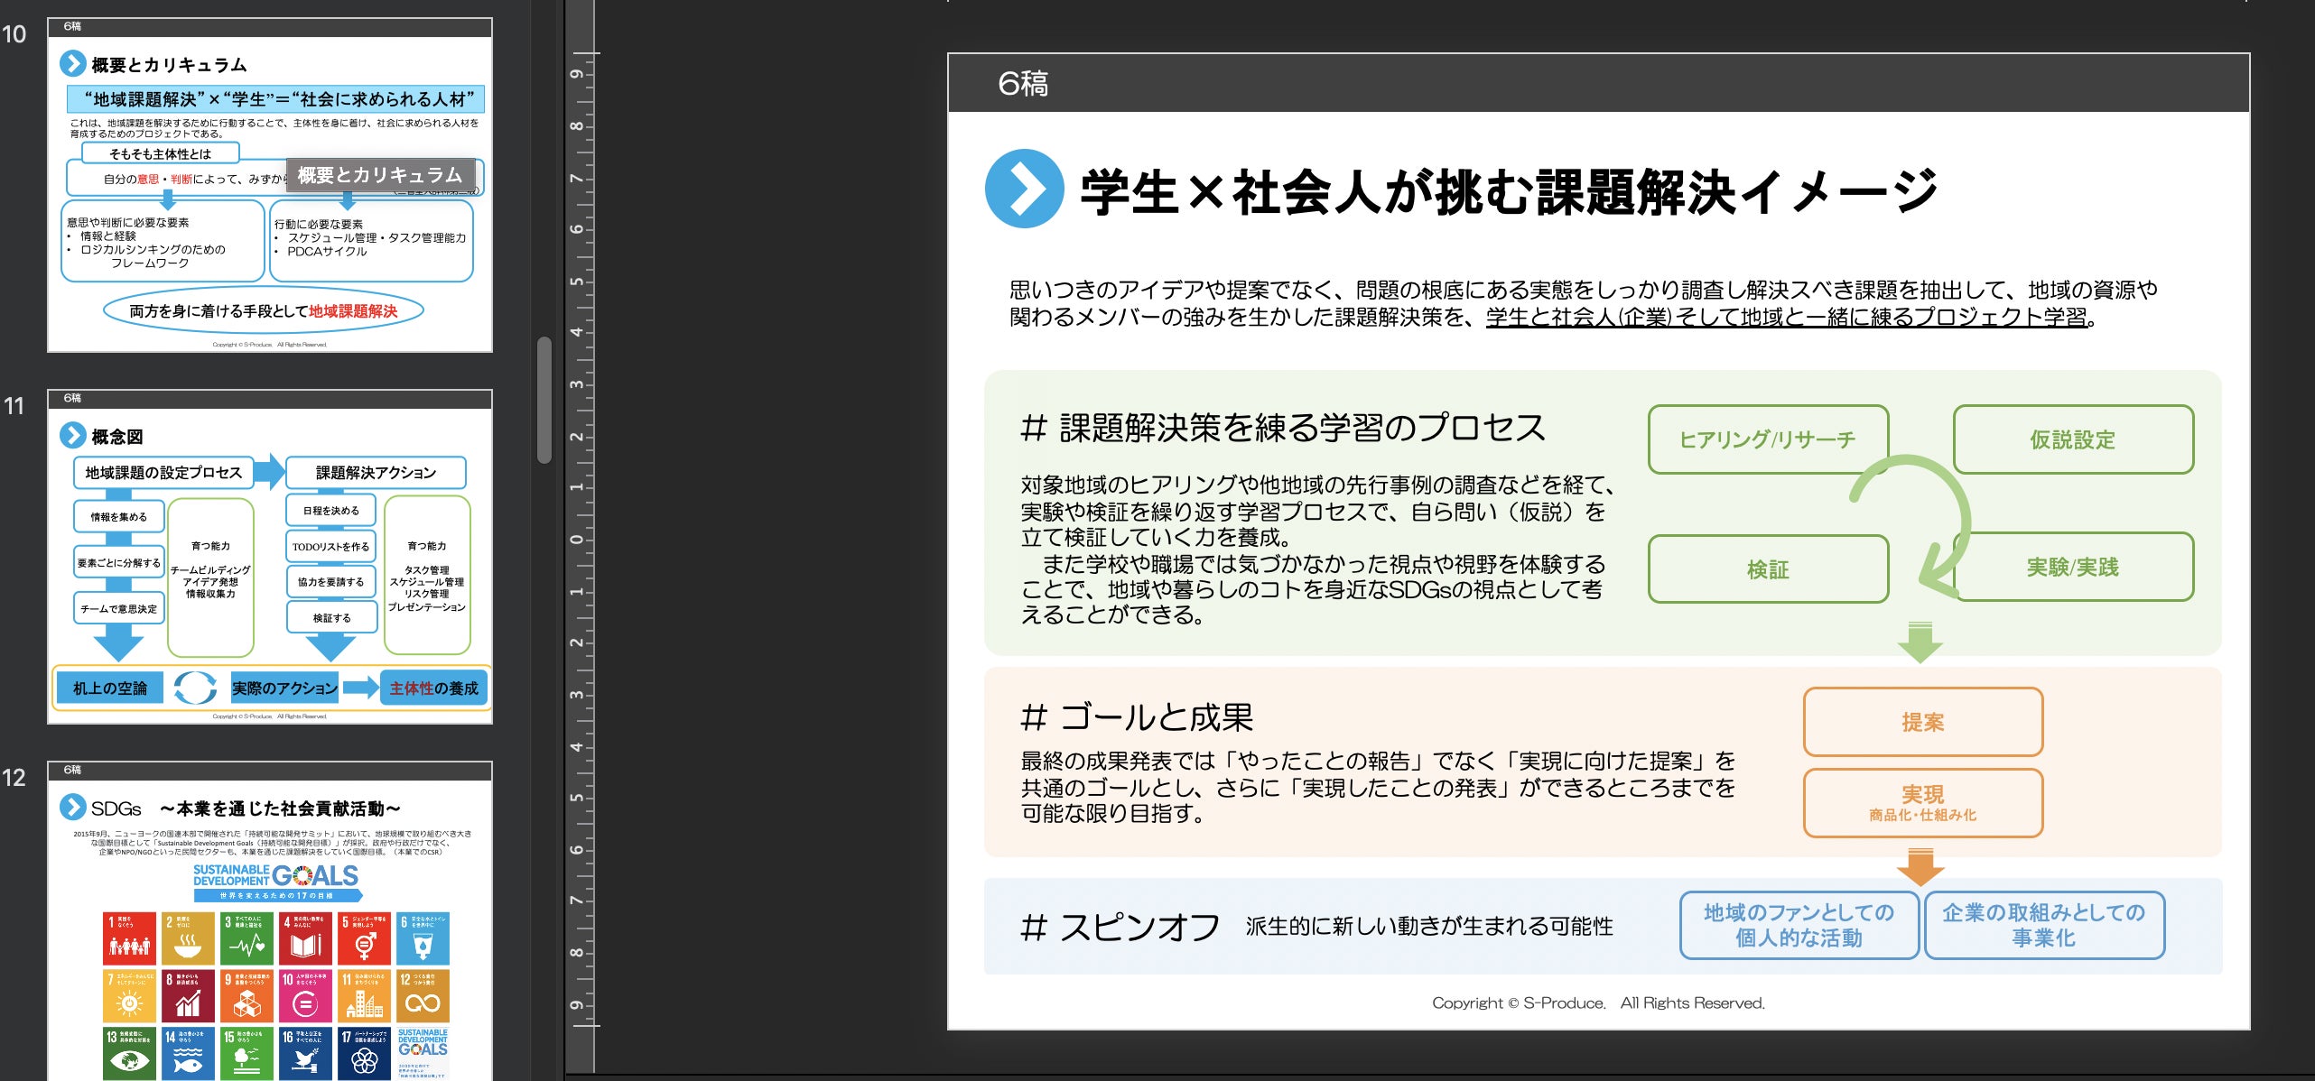
Task: Click the ヒアリング/リサーチ box
Action: [1767, 439]
